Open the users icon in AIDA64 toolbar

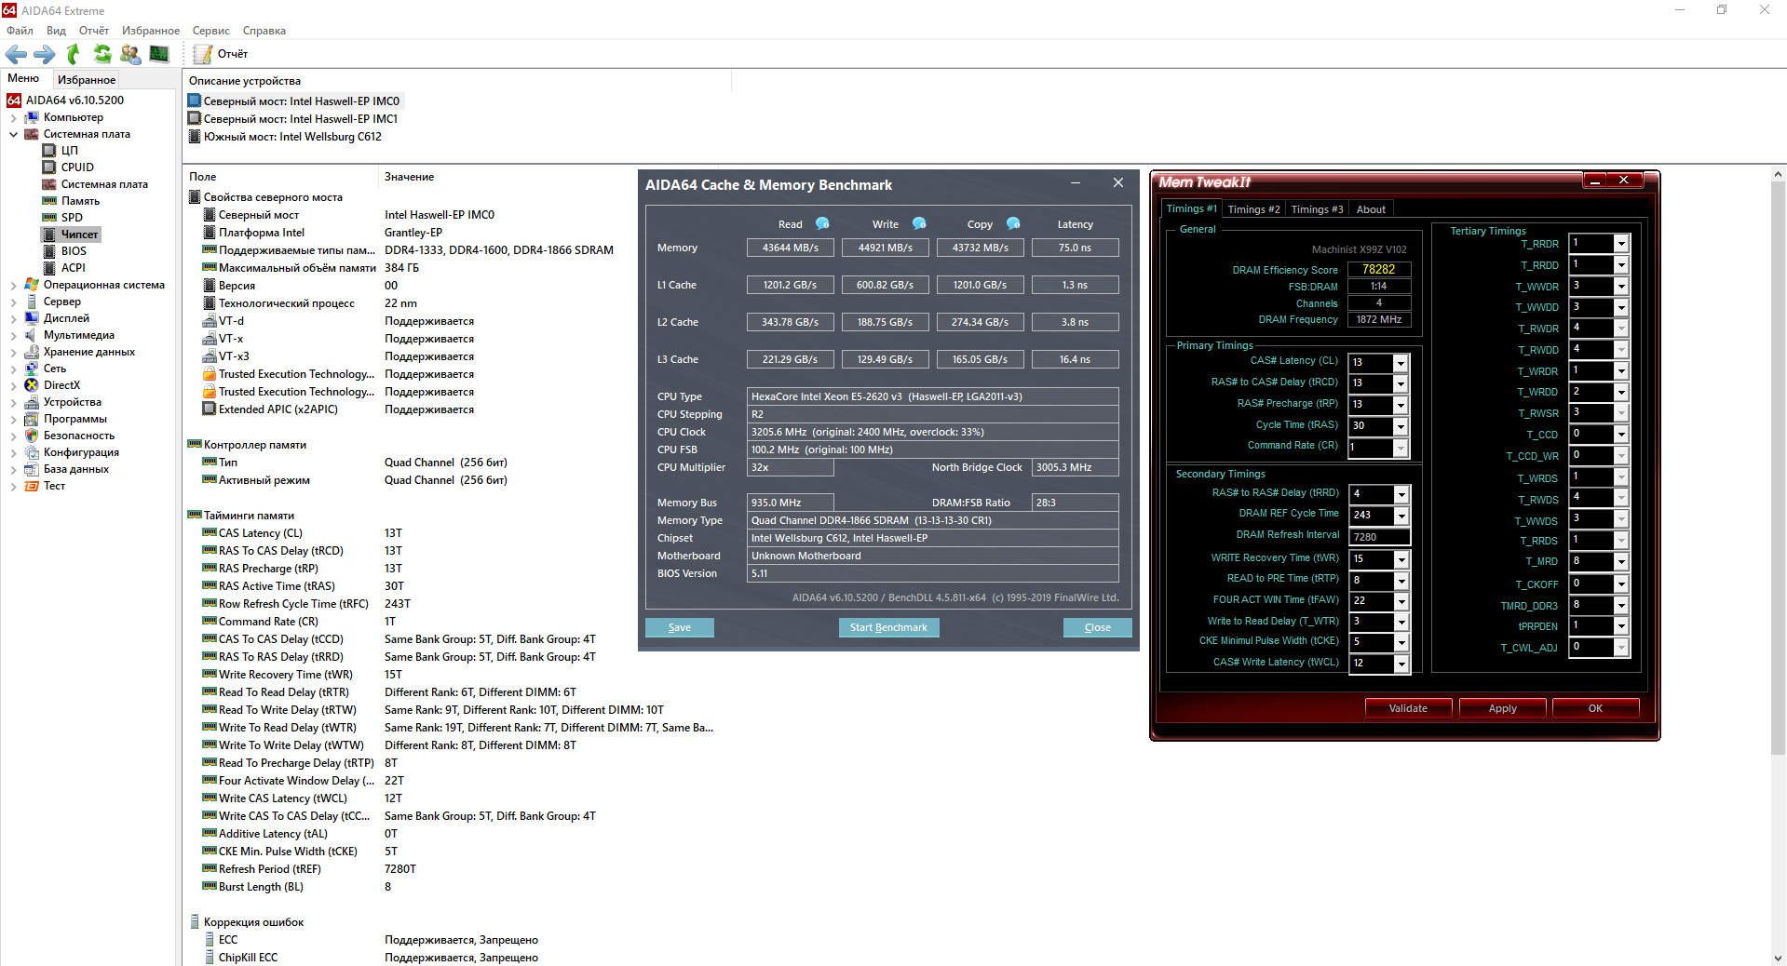[x=130, y=55]
